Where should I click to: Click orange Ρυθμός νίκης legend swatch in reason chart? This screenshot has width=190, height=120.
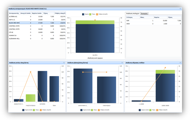41,110
